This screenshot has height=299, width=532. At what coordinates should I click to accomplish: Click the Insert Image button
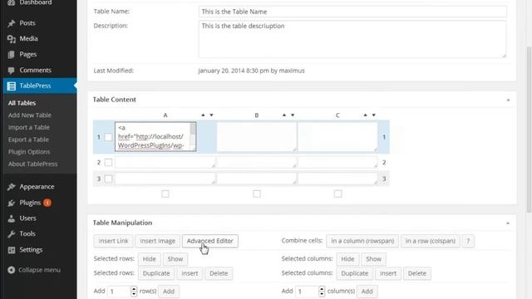(157, 241)
